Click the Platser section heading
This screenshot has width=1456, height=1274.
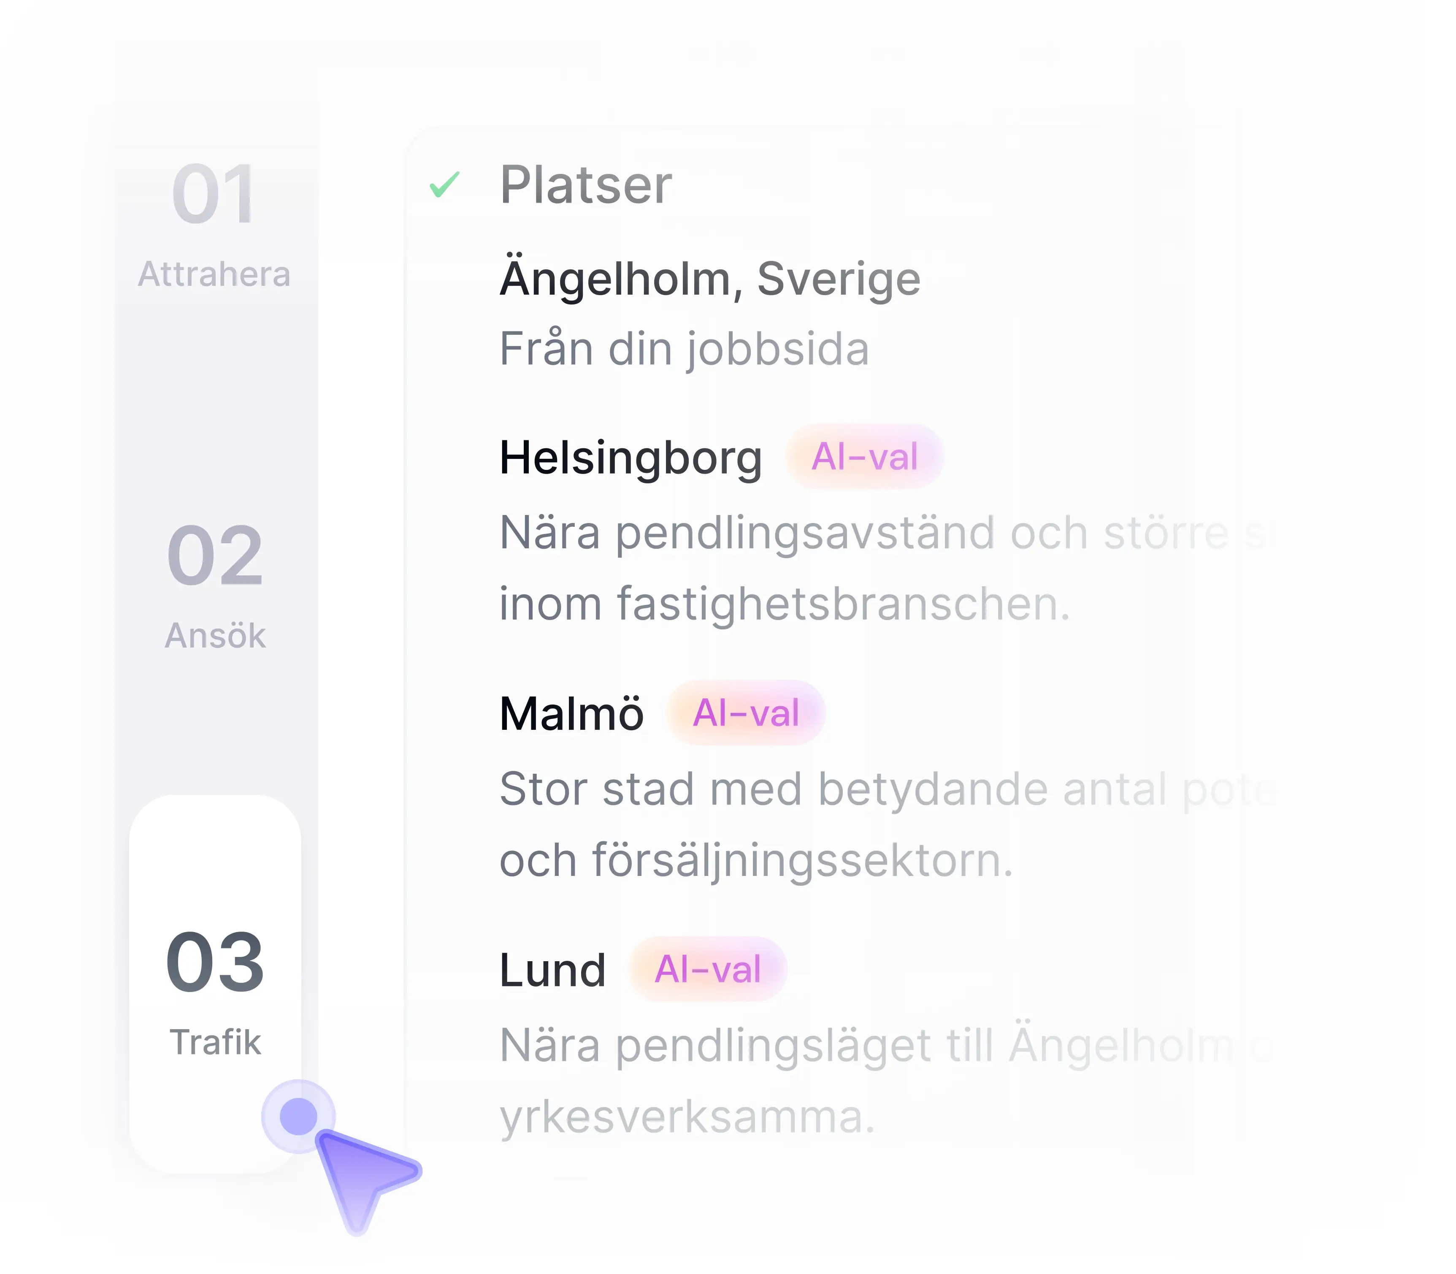pyautogui.click(x=585, y=186)
